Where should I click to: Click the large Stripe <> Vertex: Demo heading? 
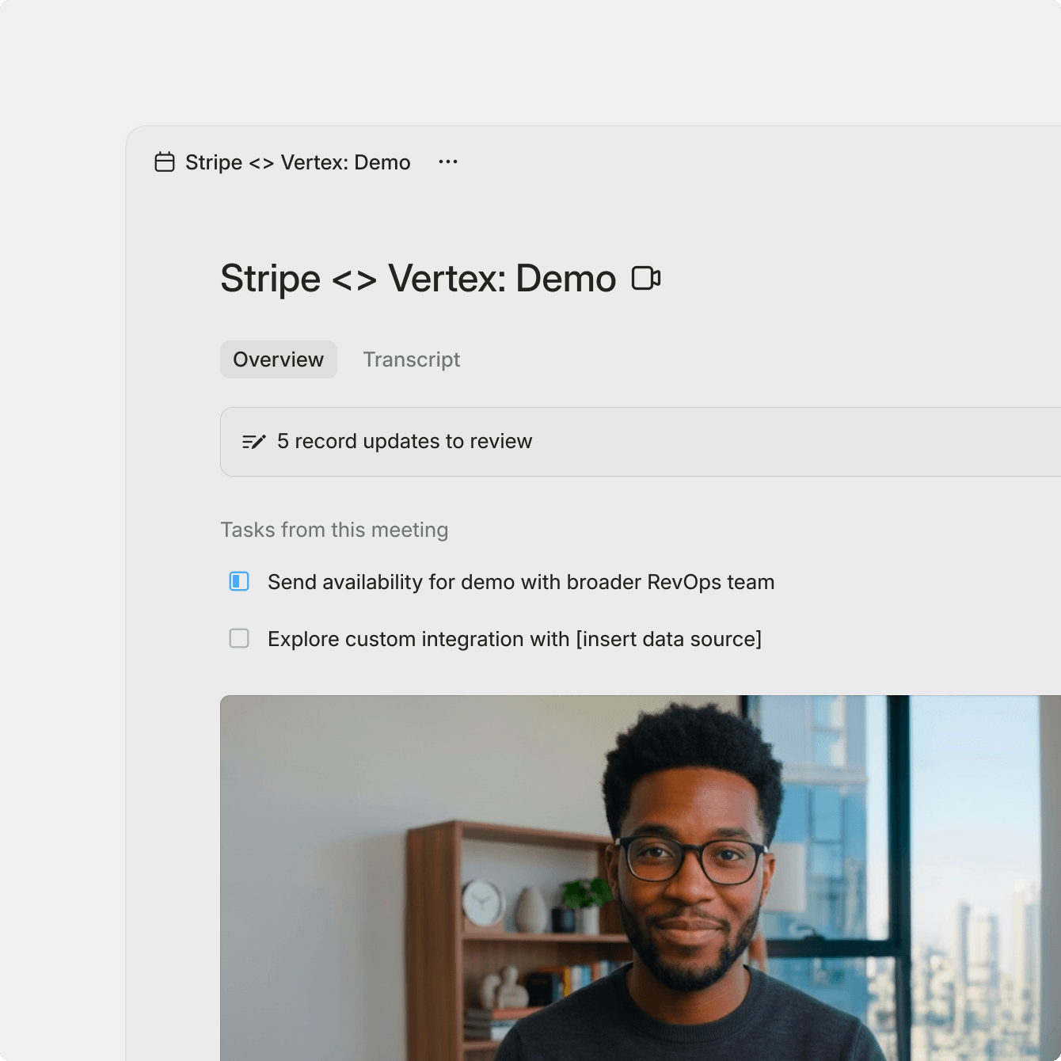pyautogui.click(x=418, y=279)
